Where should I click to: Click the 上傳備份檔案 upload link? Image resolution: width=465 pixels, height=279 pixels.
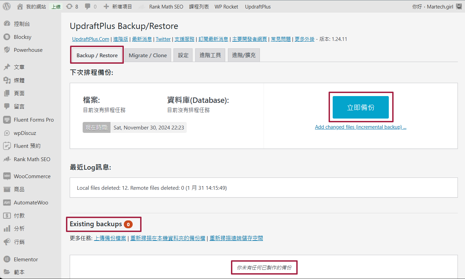tap(110, 238)
